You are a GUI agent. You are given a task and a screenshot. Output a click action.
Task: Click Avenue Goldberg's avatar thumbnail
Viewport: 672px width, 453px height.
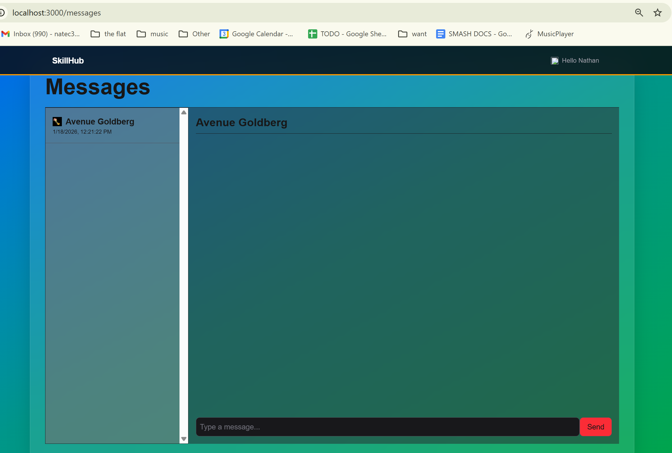click(57, 122)
